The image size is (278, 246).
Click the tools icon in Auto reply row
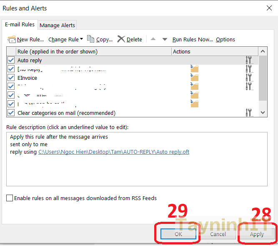pyautogui.click(x=249, y=60)
